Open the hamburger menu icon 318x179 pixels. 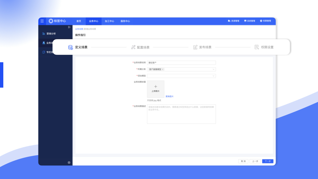click(x=42, y=21)
